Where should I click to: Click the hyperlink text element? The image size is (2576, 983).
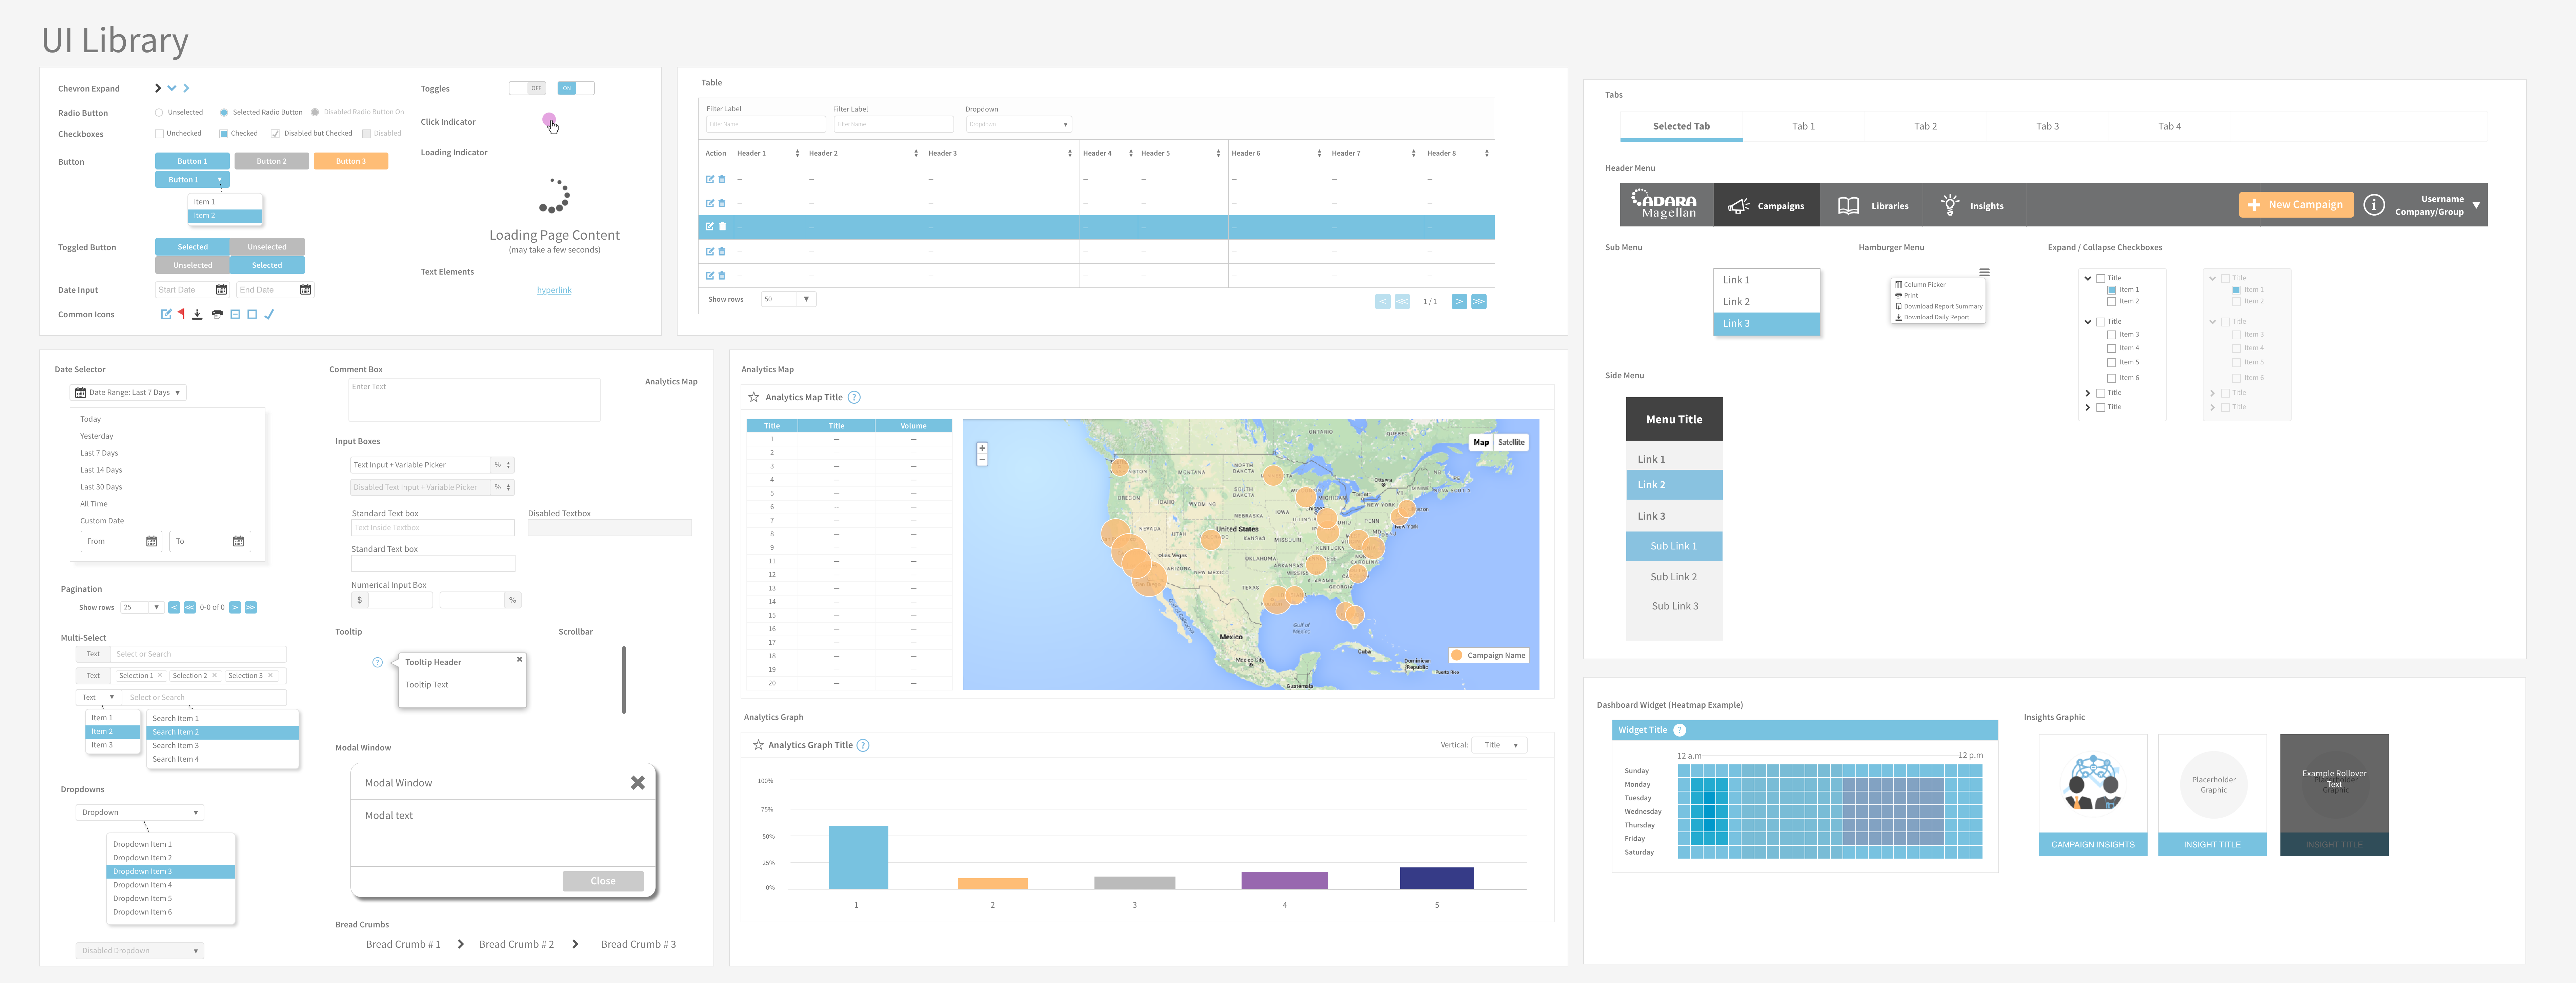click(554, 290)
